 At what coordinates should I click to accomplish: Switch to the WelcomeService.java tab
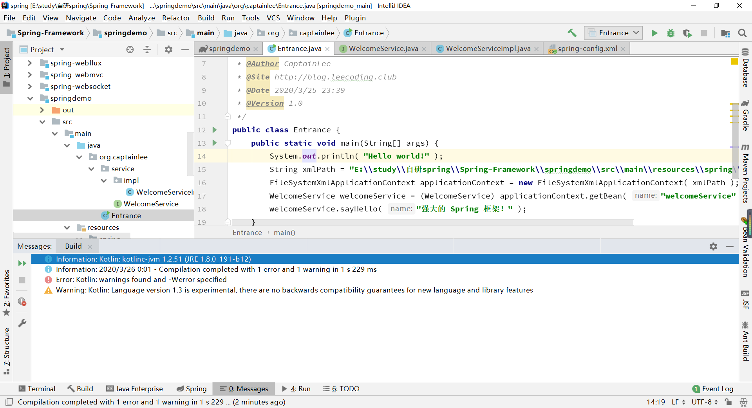[x=383, y=49]
